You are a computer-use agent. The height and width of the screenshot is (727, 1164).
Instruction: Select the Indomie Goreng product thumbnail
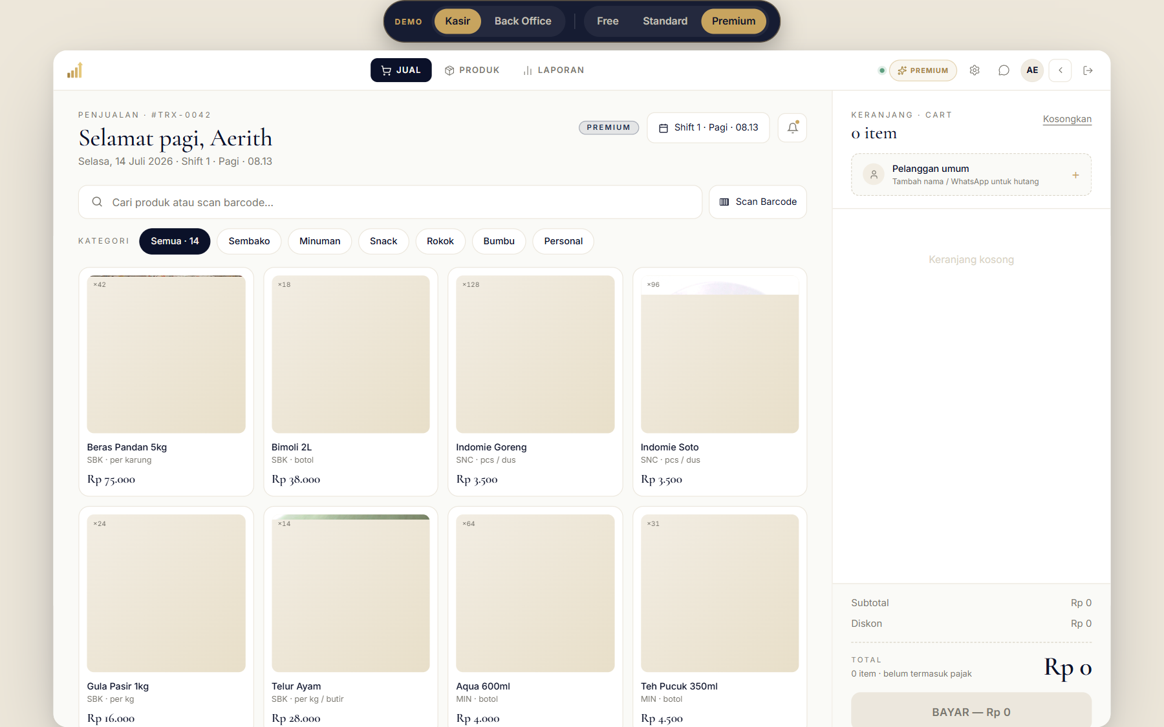click(535, 354)
